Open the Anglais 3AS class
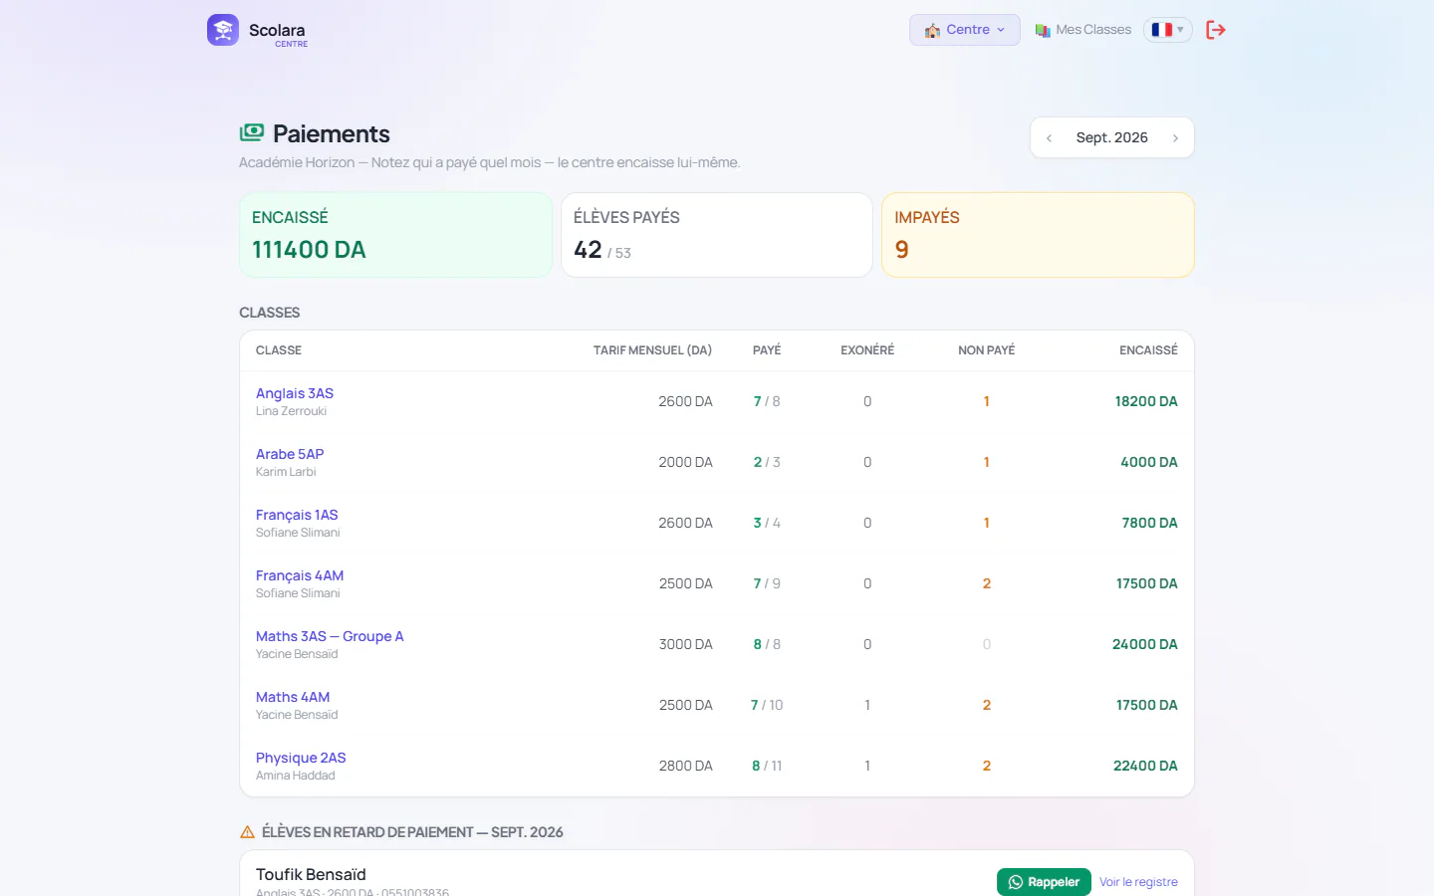Image resolution: width=1434 pixels, height=896 pixels. pyautogui.click(x=295, y=393)
